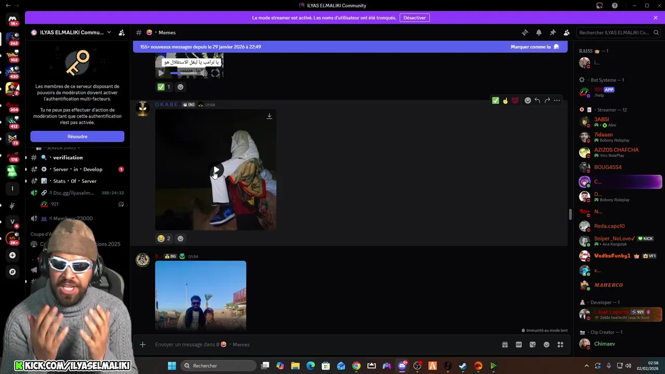Viewport: 665px width, 374px height.
Task: Click the Rechercher server search field
Action: (x=619, y=32)
